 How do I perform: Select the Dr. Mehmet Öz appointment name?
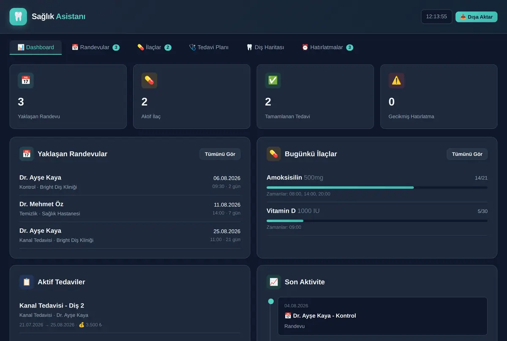click(x=41, y=204)
